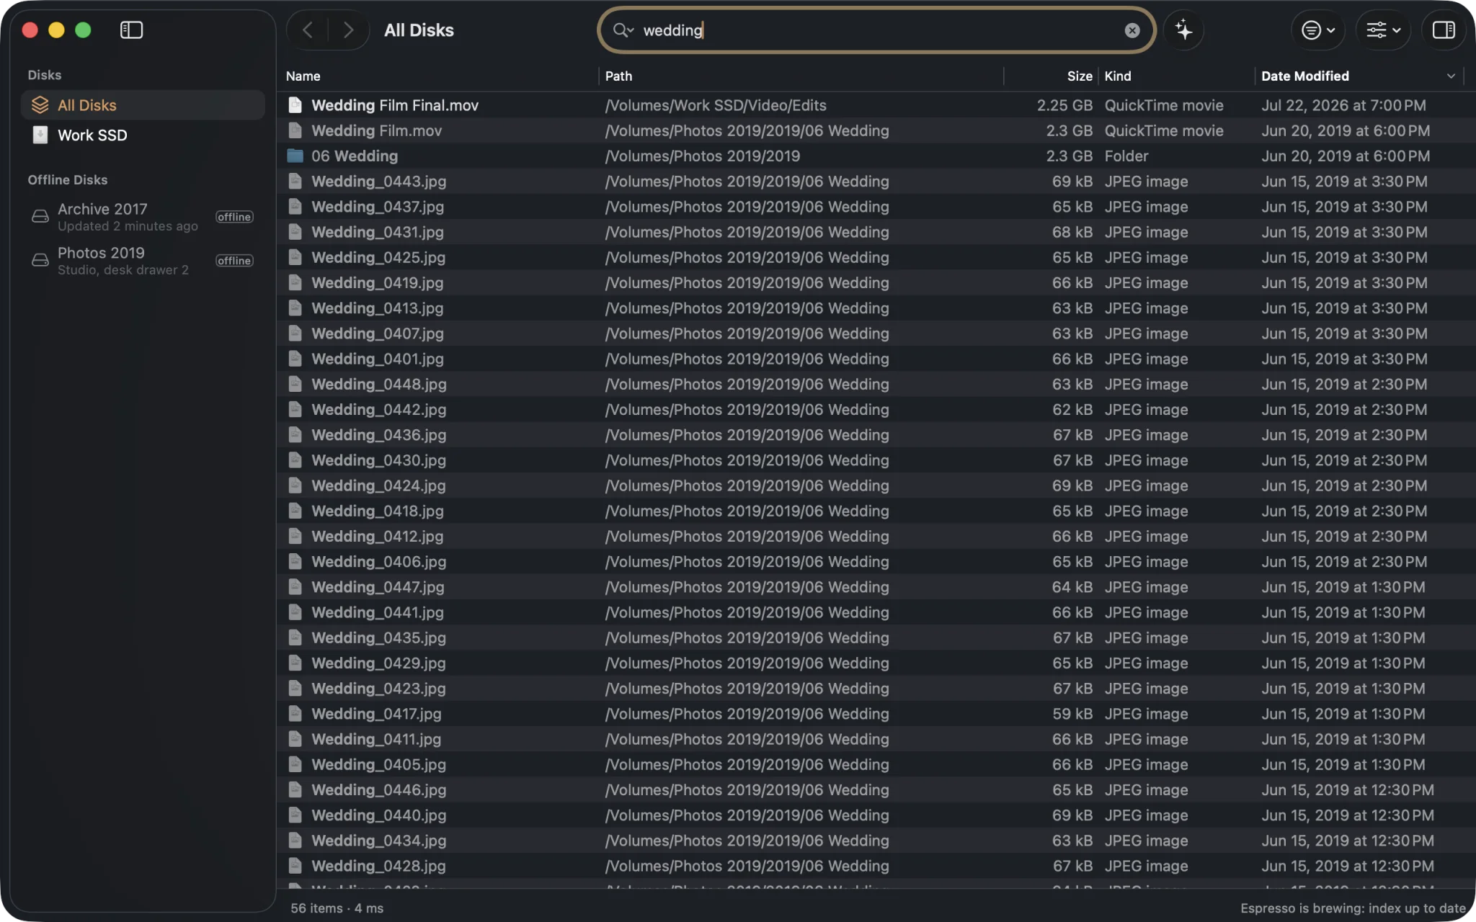Click the Photos 2019 disk icon
The height and width of the screenshot is (922, 1476).
pyautogui.click(x=40, y=261)
